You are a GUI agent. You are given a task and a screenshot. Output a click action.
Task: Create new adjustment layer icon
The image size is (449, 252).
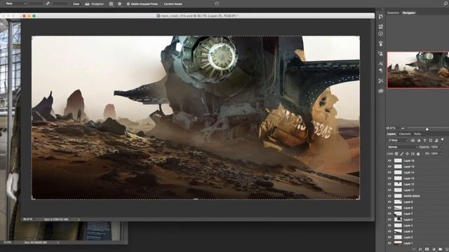click(x=434, y=249)
